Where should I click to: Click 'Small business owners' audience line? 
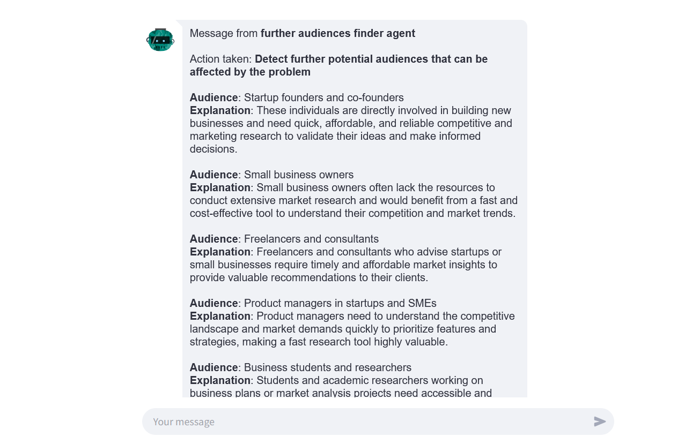coord(271,175)
